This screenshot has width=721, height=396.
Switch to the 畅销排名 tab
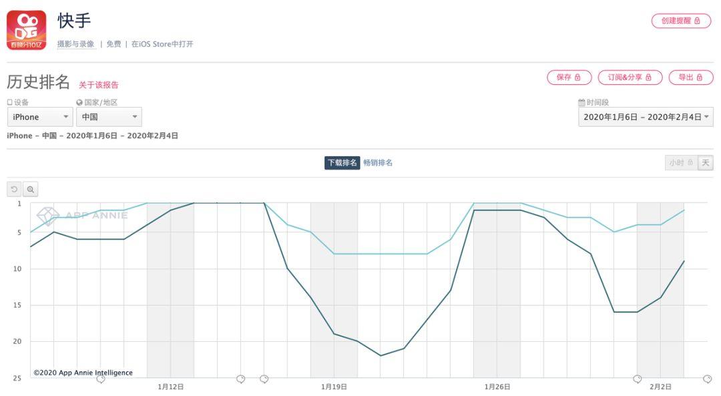tap(378, 162)
